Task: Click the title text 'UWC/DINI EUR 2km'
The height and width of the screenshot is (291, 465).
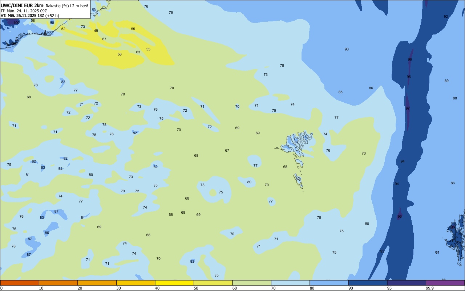Action: tap(22, 5)
